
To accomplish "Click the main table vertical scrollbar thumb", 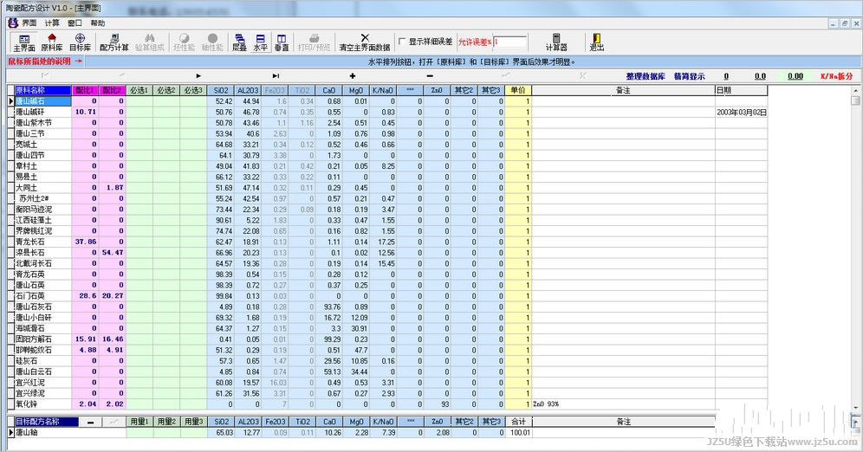I will pos(855,100).
